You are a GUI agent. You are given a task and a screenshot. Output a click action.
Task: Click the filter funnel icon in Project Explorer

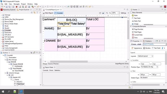coord(37,13)
